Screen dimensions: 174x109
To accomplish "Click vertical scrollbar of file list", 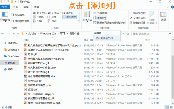I will (x=173, y=77).
